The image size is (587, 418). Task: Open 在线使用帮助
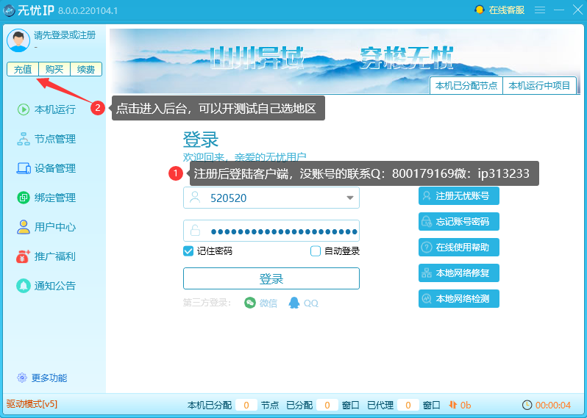pyautogui.click(x=458, y=247)
